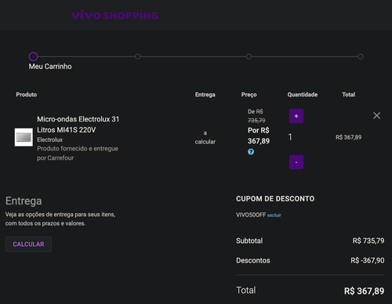Click the row total R$ 367,89

[349, 137]
